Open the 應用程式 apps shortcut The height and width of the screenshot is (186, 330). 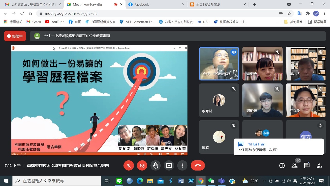13,22
